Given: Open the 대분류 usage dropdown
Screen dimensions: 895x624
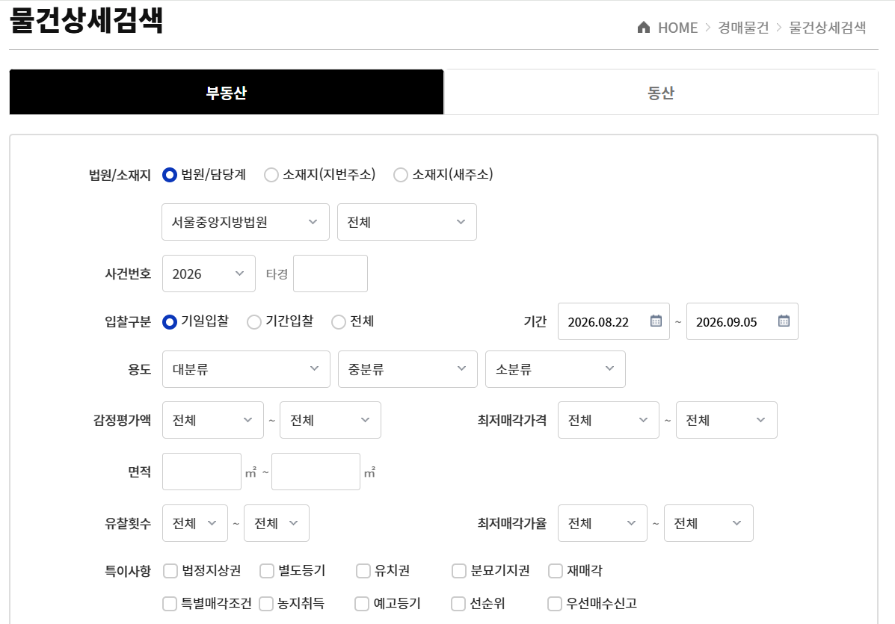Looking at the screenshot, I should [246, 369].
